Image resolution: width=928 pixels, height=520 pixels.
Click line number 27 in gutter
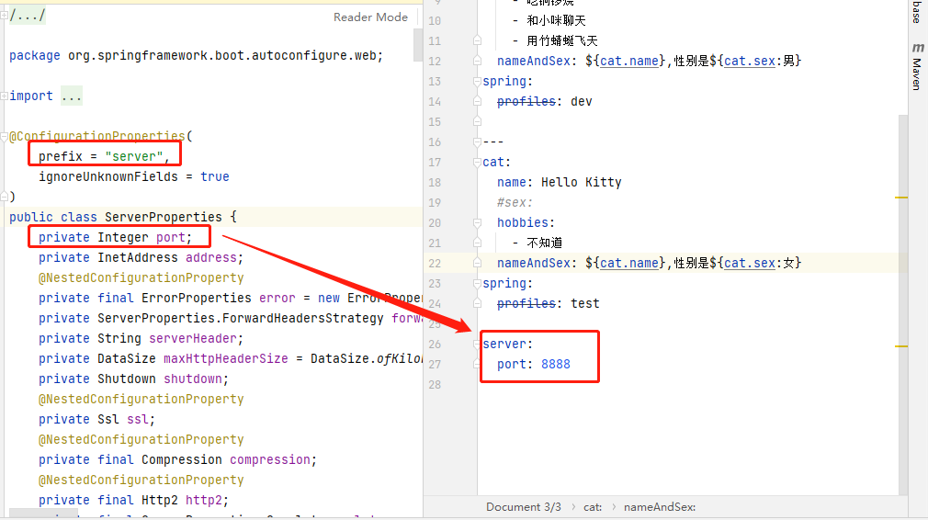435,365
